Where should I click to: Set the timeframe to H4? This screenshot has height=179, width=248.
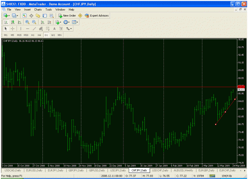pyautogui.click(x=39, y=35)
